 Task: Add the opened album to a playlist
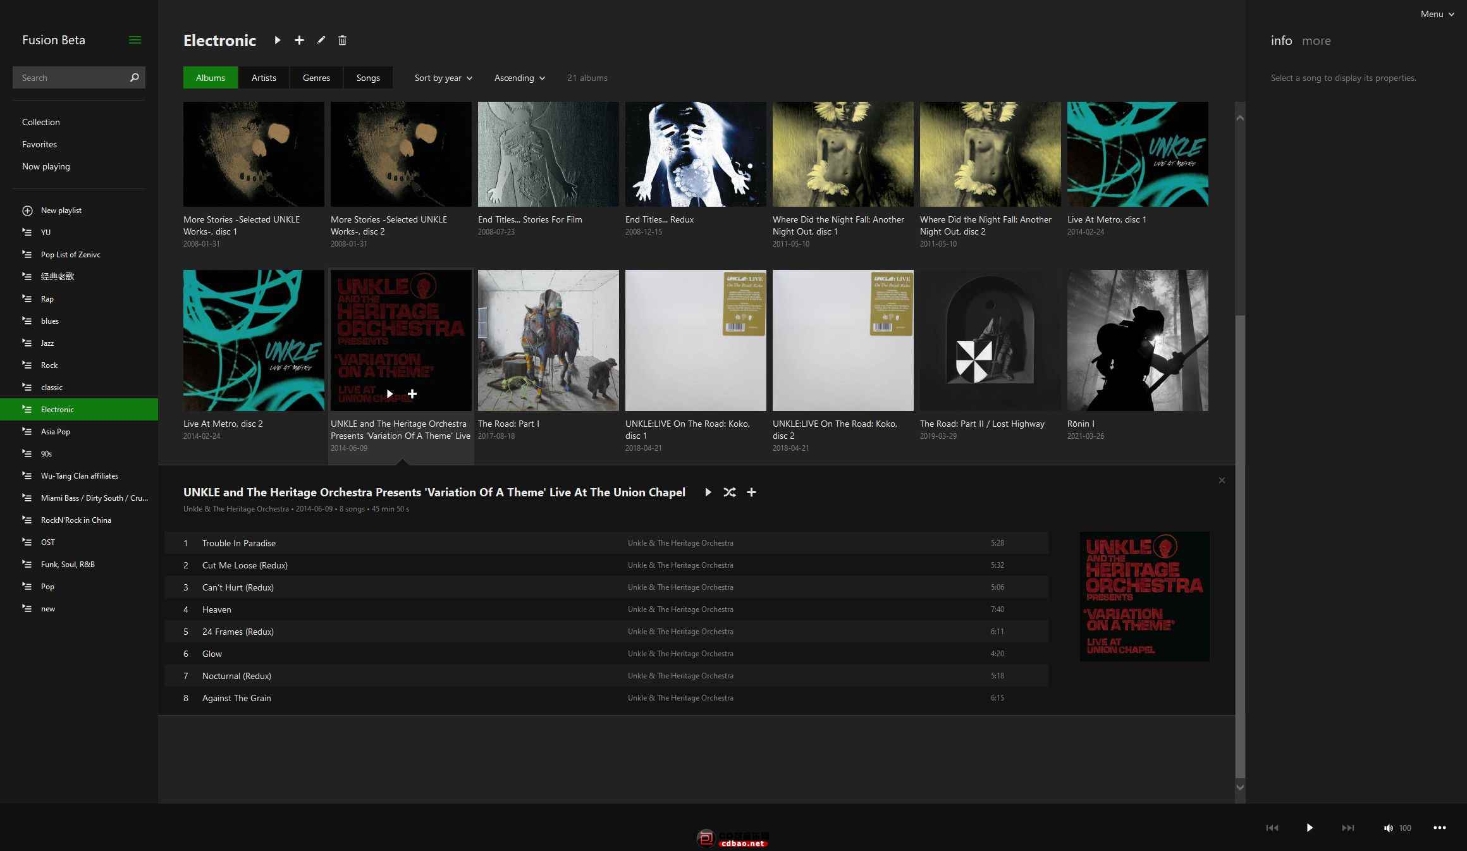(751, 492)
